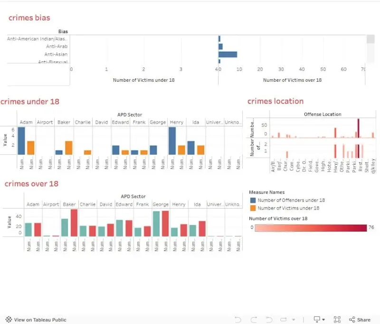Click the Share button
Viewport: 380px width, 324px height.
coord(360,320)
